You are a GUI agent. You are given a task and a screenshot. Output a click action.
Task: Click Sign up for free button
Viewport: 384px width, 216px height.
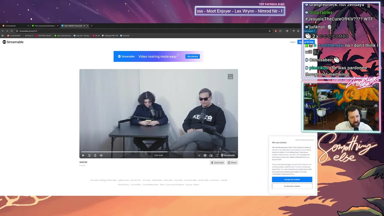(306, 42)
